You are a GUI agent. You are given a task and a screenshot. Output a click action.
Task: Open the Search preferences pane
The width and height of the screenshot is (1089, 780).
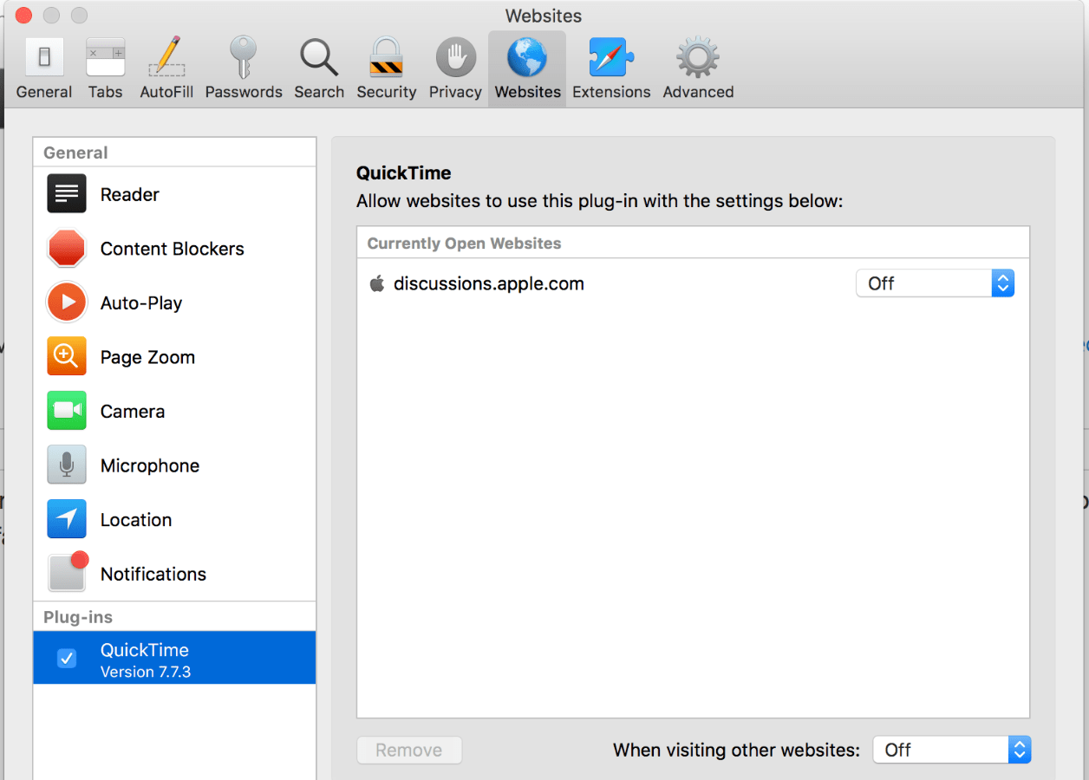pos(318,65)
